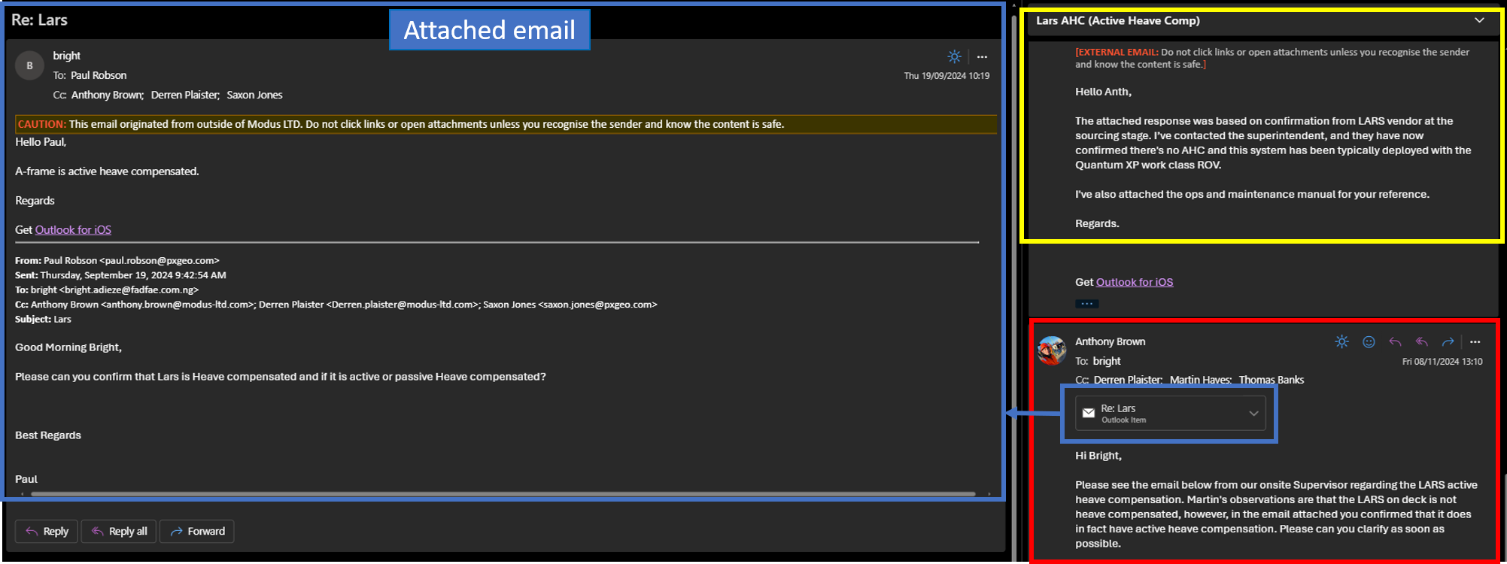Screen dimensions: 1507x564
Task: React with the smiley emoji icon
Action: (x=1369, y=342)
